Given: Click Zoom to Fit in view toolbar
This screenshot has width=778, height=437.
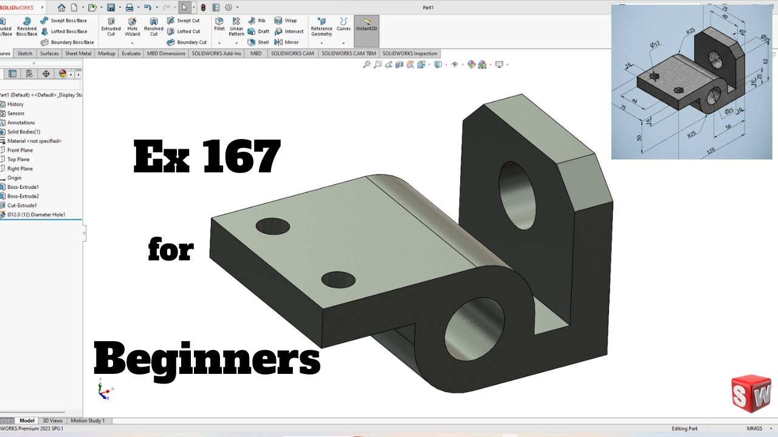Looking at the screenshot, I should 367,64.
